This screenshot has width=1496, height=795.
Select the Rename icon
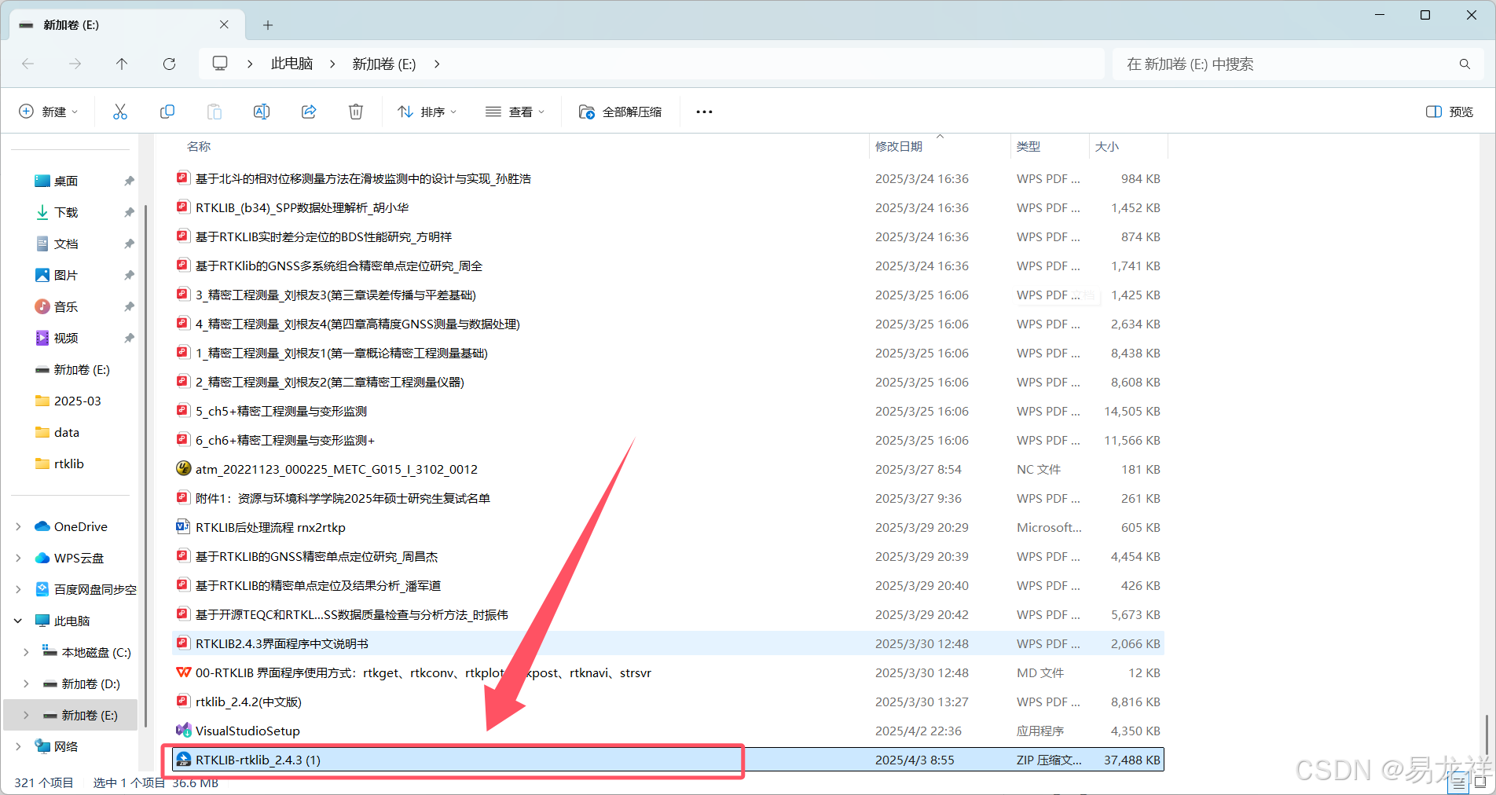coord(261,112)
